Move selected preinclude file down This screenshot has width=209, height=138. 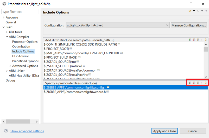(x=206, y=83)
